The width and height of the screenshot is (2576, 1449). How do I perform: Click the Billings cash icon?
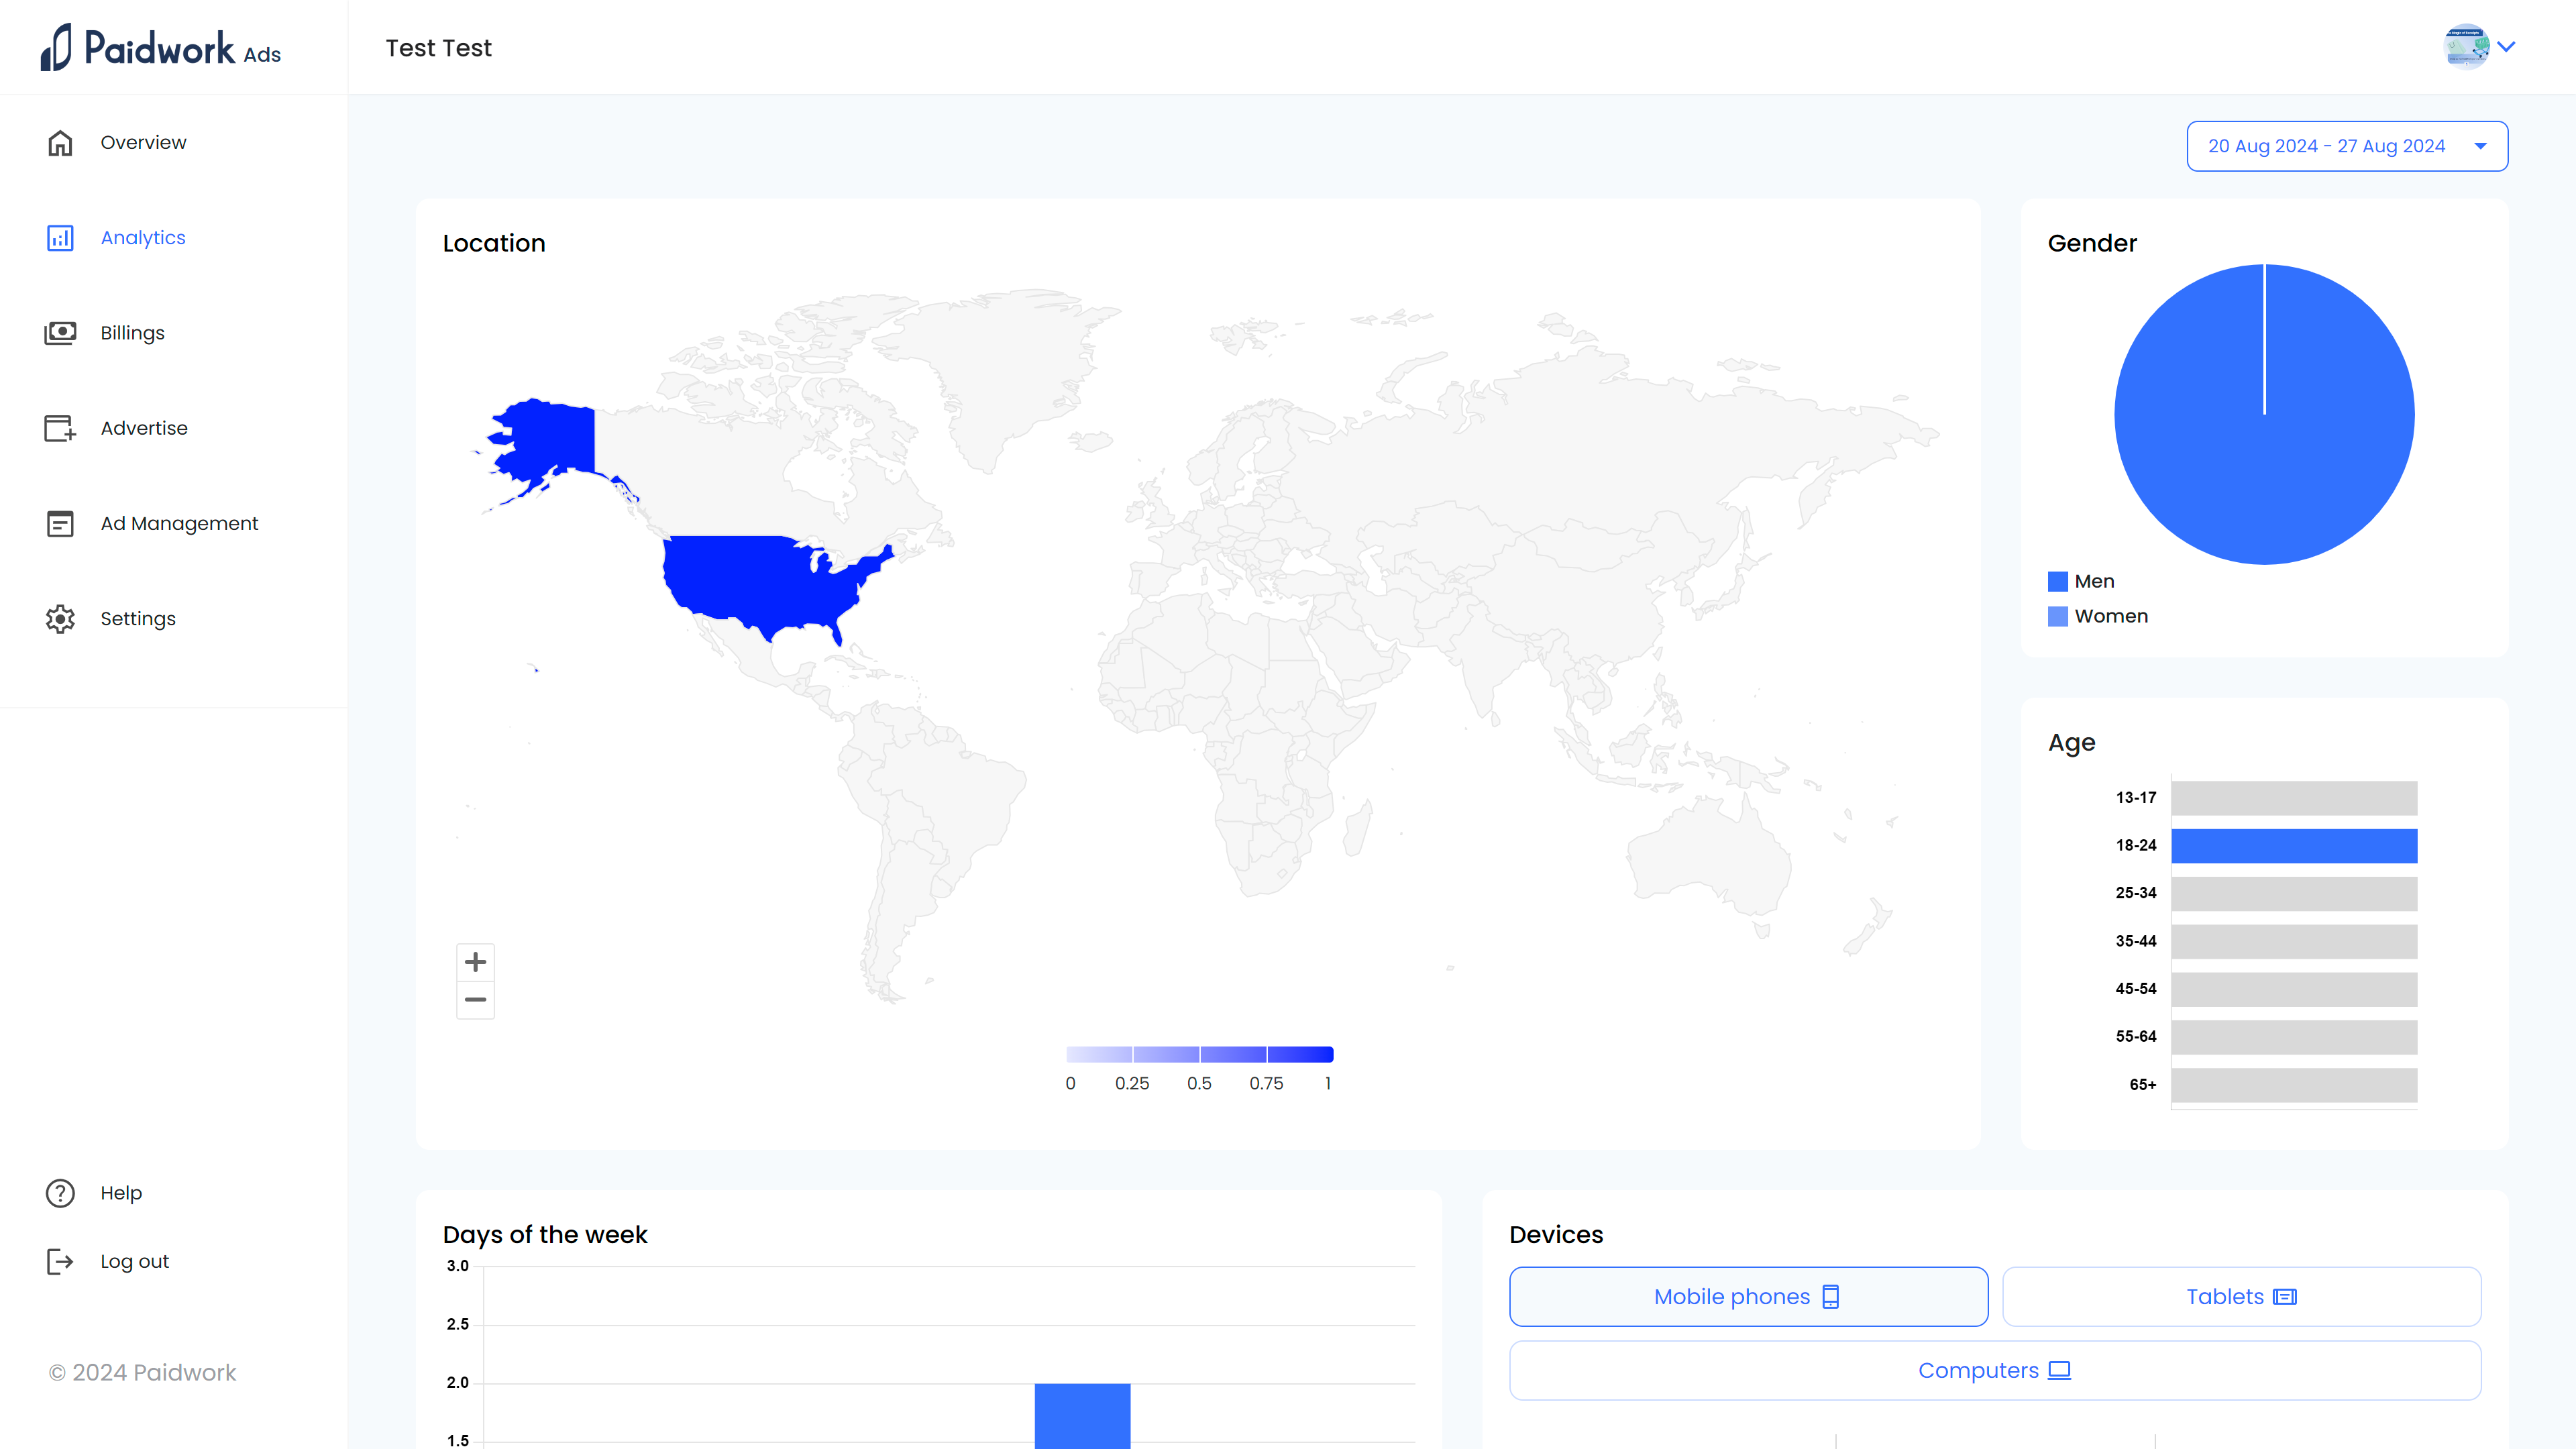[60, 333]
